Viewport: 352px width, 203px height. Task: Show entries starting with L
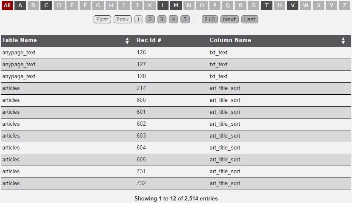pos(163,6)
